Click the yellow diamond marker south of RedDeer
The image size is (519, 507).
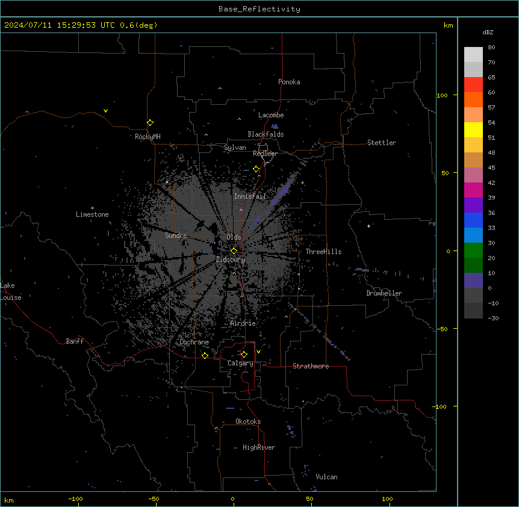click(x=256, y=169)
